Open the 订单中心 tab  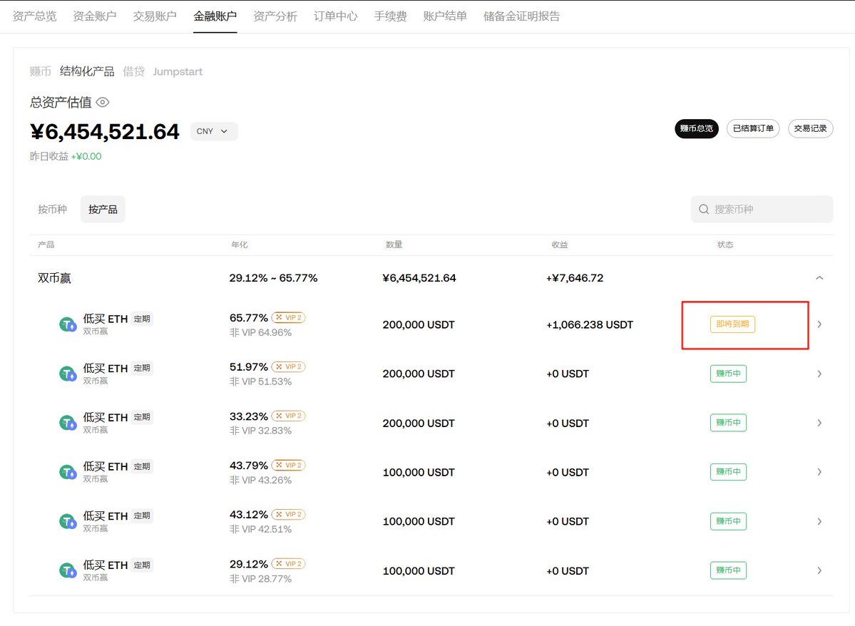tap(335, 16)
